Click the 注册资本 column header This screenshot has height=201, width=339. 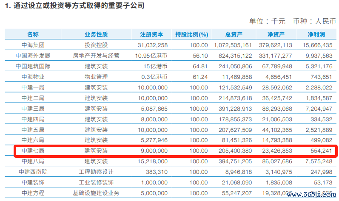coord(151,34)
